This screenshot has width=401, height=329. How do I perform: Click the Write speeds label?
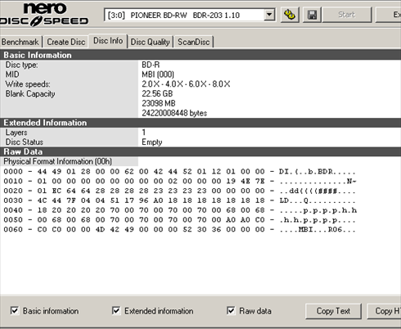[x=28, y=84]
